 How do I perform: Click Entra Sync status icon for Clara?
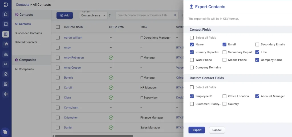(x=111, y=98)
